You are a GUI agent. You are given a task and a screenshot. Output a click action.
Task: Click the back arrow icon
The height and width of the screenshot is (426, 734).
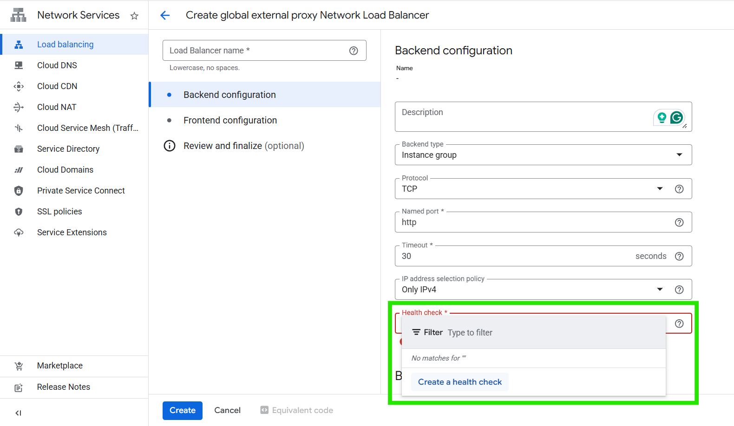point(165,15)
